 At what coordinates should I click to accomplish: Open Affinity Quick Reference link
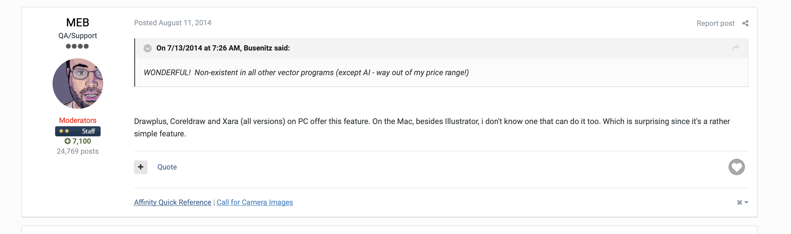173,202
